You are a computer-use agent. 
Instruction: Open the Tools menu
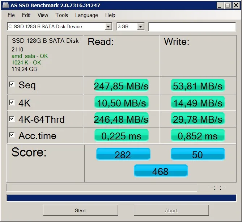pos(61,15)
